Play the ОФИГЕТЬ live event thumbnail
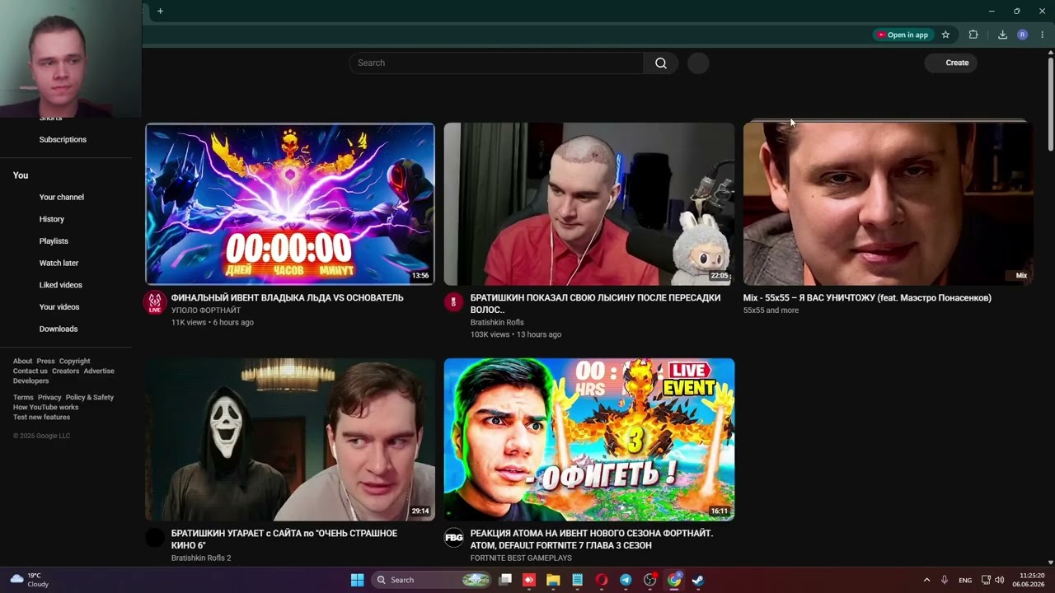 (589, 439)
